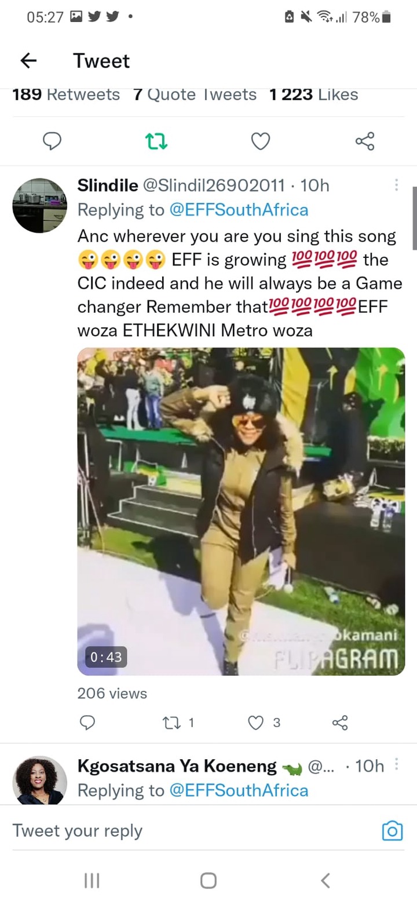Open the @EFFSouthAfrica link in Slindile's reply

pos(239,210)
